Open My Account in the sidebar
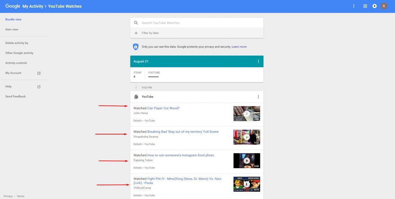Viewport: 395px width, 199px height. pyautogui.click(x=14, y=73)
